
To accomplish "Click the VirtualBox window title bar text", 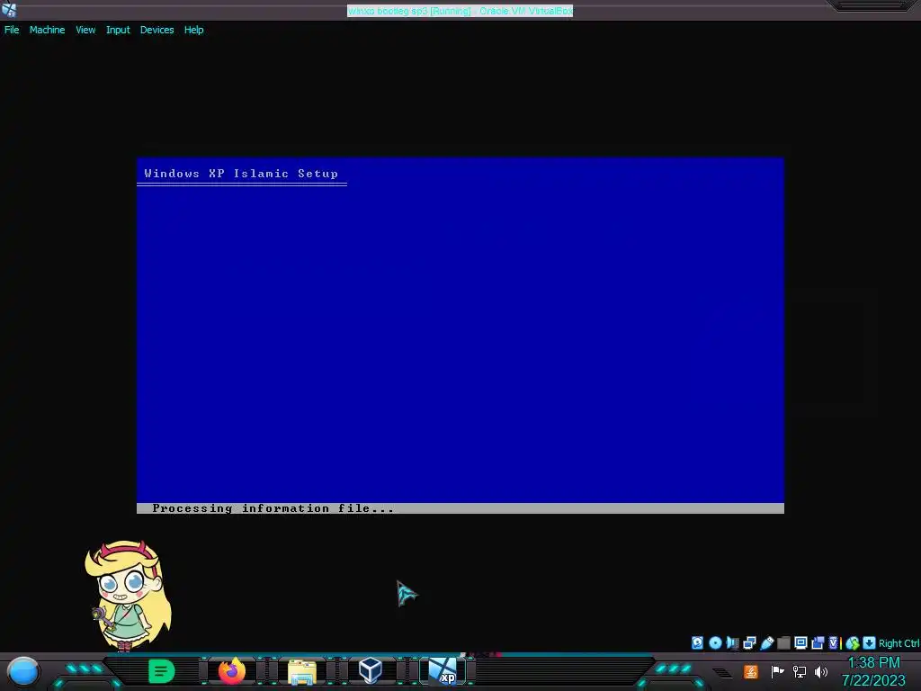I will point(460,11).
